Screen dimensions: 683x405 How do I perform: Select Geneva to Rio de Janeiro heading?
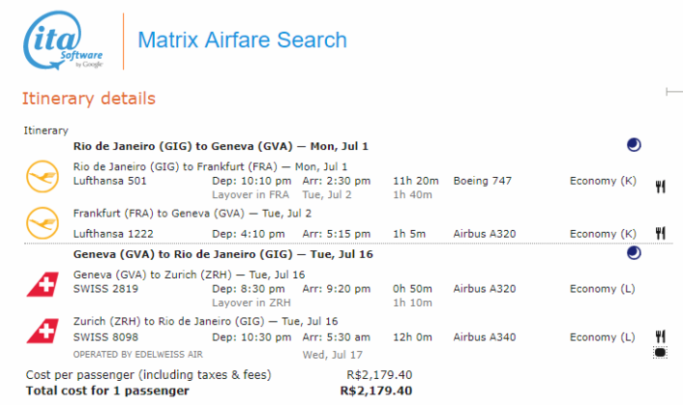[223, 254]
